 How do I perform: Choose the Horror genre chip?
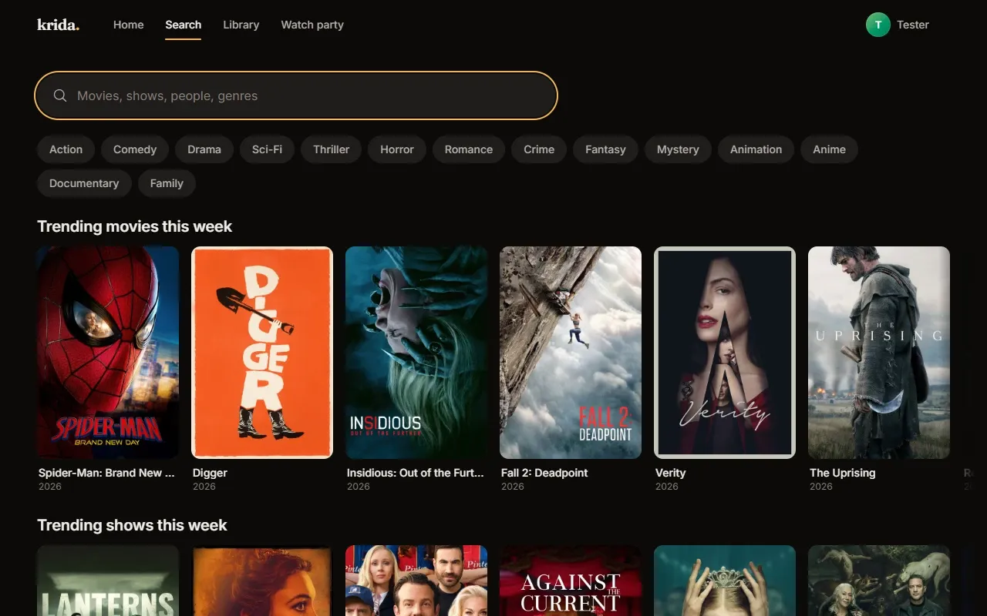pos(397,149)
